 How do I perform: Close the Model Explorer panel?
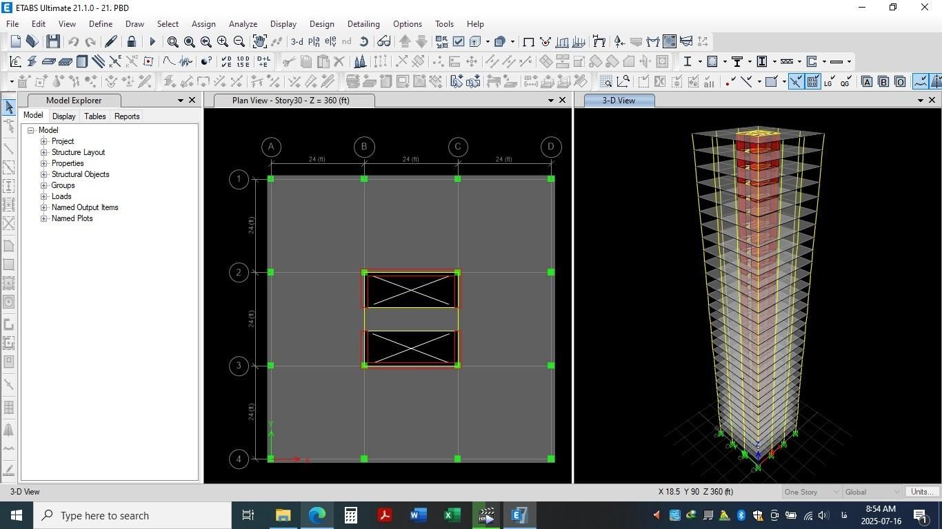tap(192, 101)
